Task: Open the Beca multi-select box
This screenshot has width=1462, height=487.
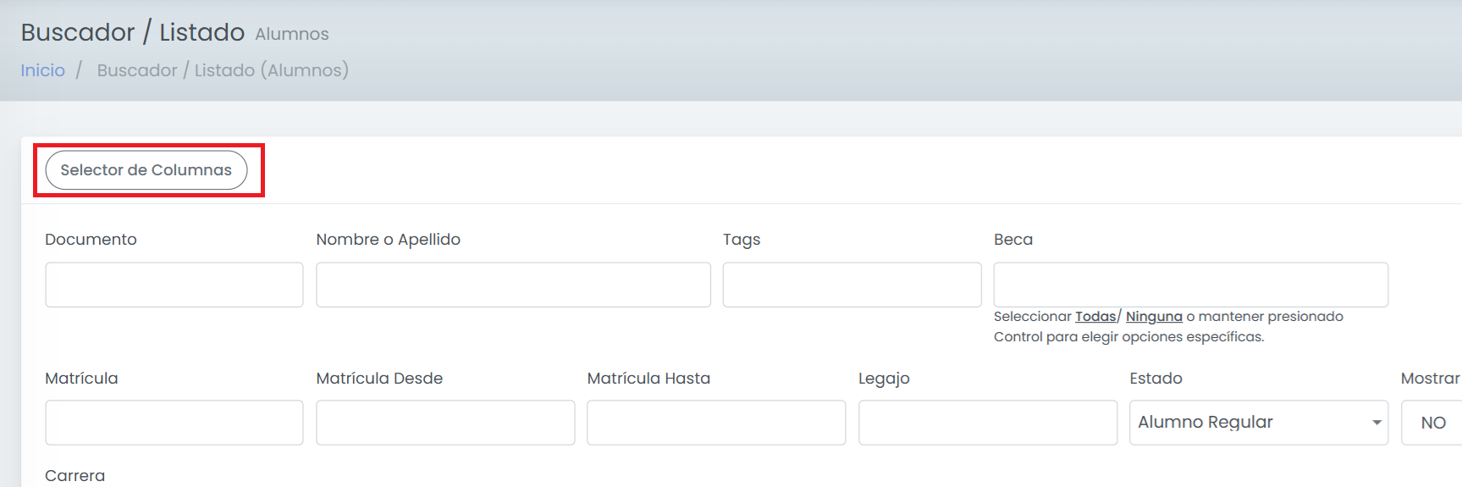Action: [x=1190, y=285]
